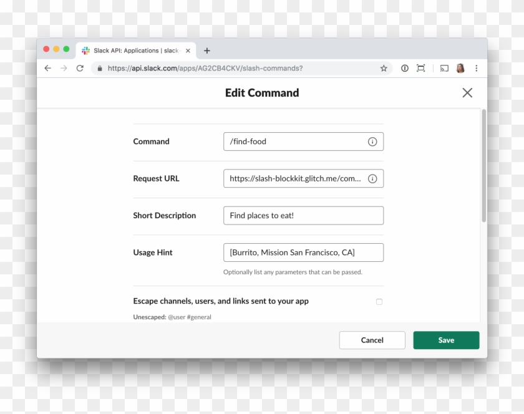This screenshot has height=414, width=524.
Task: View site info via the padlock icon
Action: pos(99,69)
